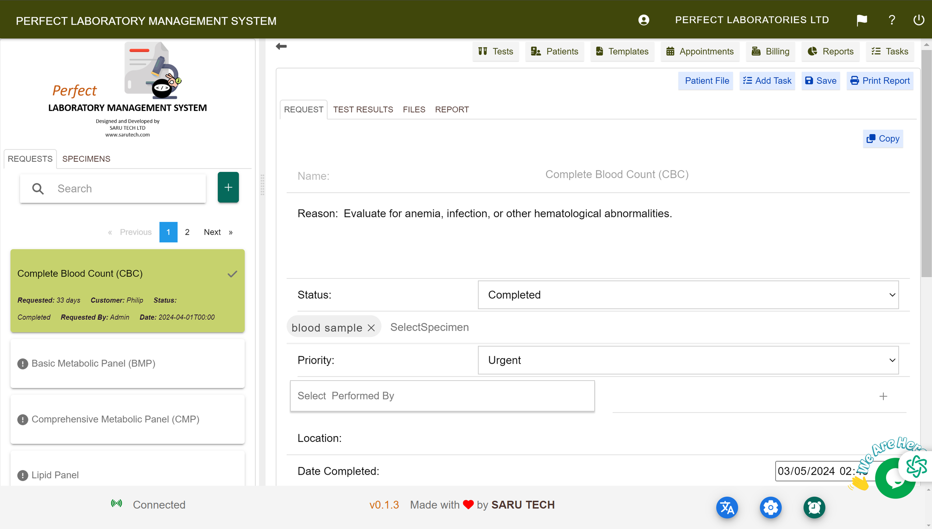Click the back arrow icon
Viewport: 932px width, 529px height.
281,46
